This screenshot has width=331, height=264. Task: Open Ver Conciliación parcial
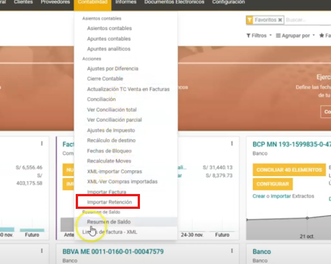(x=114, y=120)
